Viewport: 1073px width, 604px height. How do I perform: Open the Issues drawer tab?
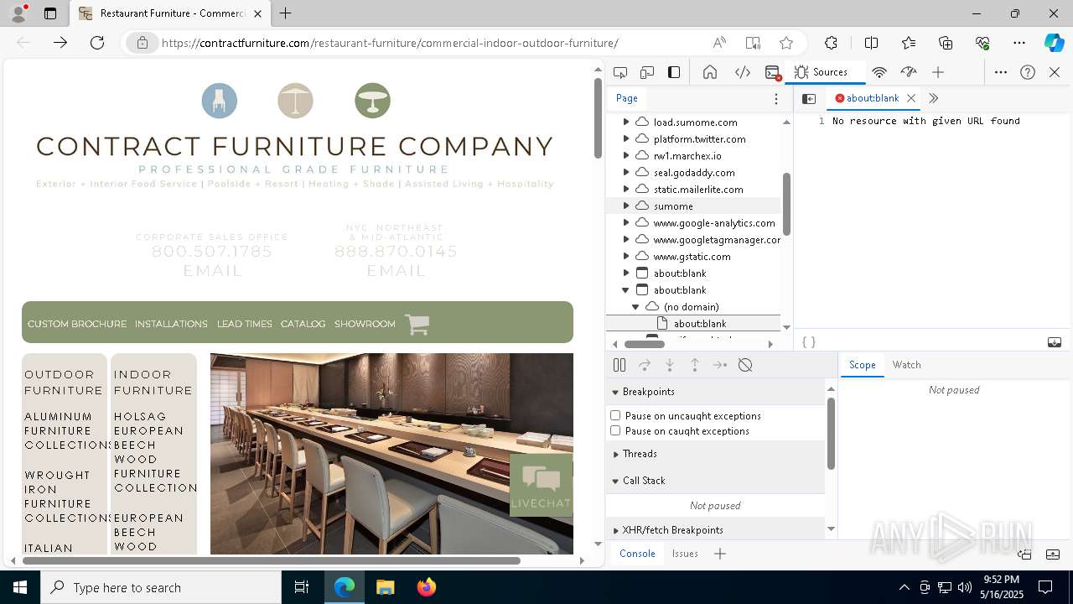[x=685, y=554]
